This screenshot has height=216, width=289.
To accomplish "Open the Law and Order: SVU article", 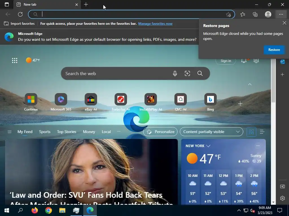I will [x=91, y=172].
